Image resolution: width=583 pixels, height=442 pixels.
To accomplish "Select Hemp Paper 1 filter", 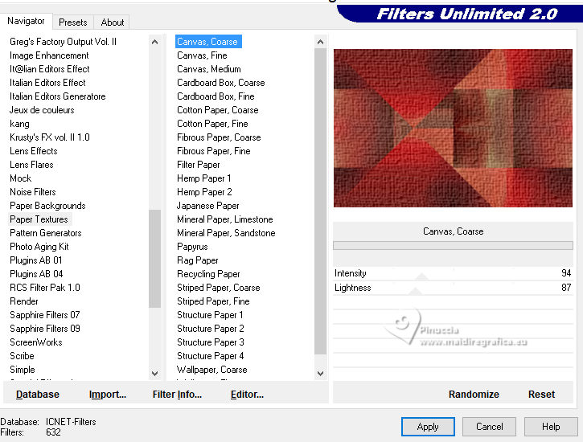I will [203, 178].
